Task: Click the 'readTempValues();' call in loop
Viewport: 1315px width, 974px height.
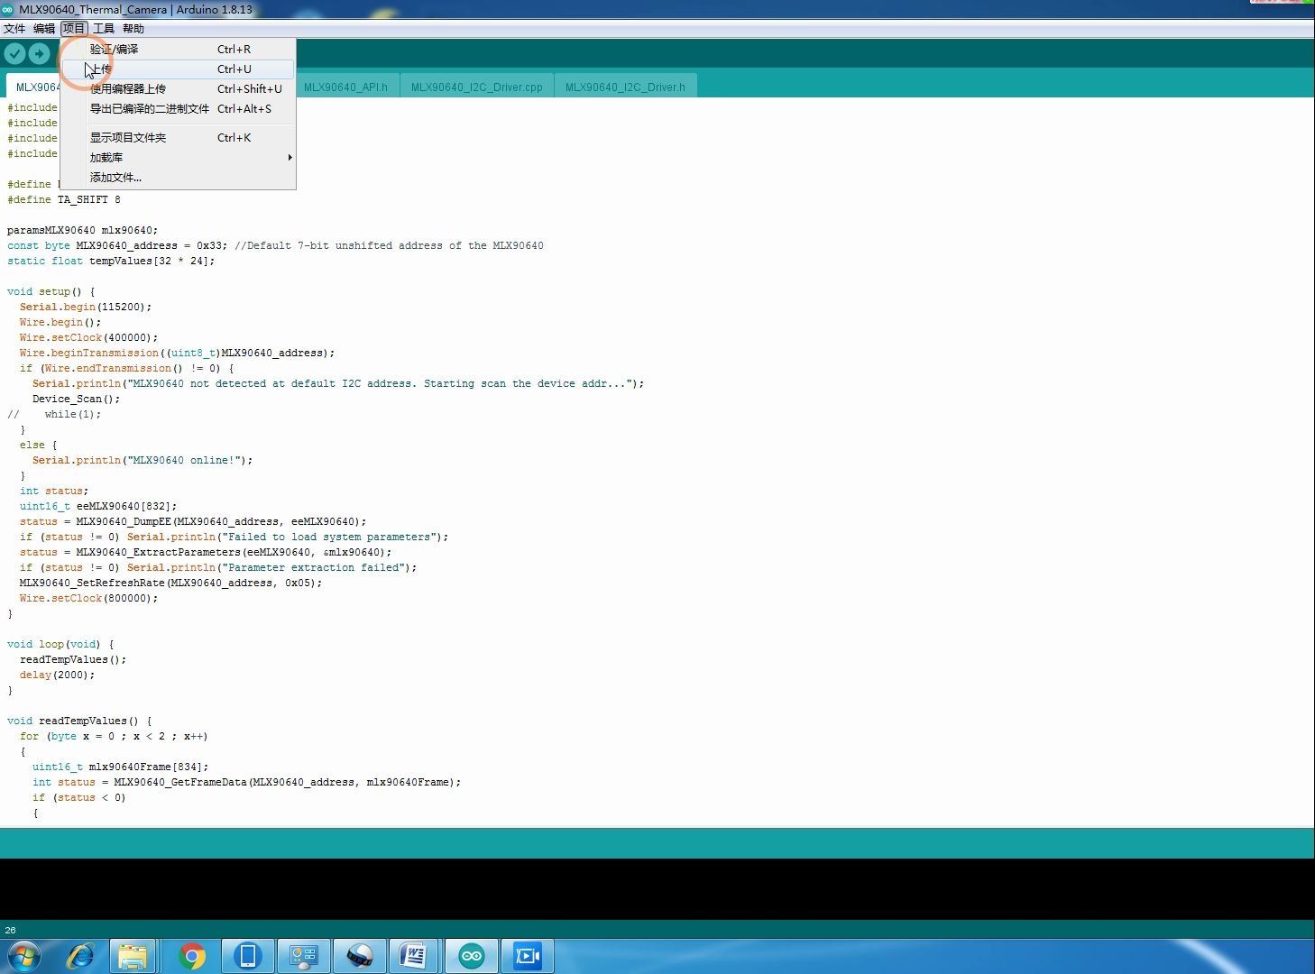Action: pos(73,659)
